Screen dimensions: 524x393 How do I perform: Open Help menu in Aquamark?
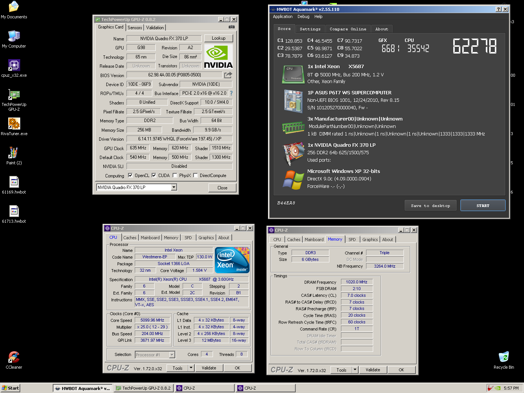[318, 16]
